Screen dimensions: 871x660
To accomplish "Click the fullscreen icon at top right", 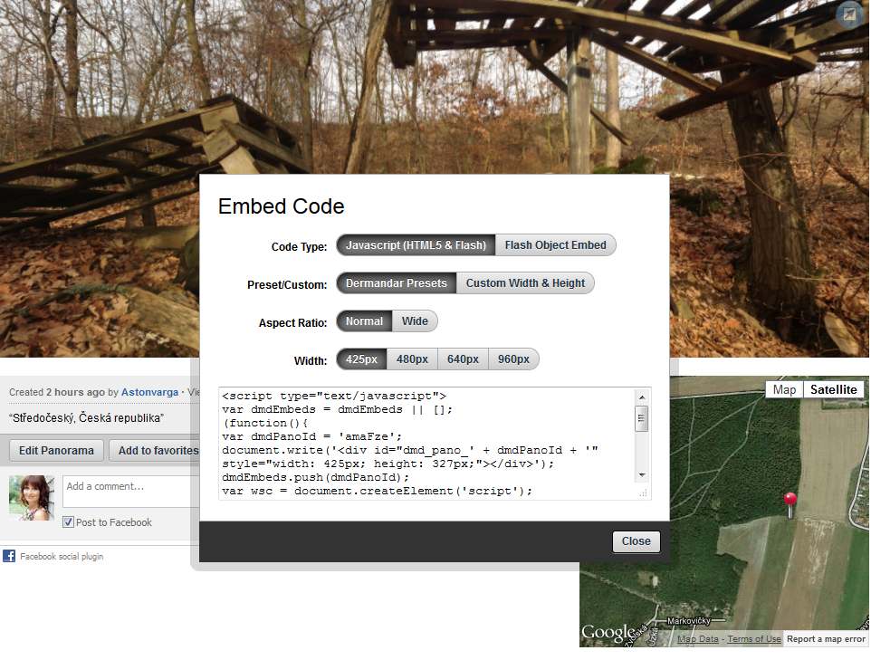I will [x=848, y=14].
